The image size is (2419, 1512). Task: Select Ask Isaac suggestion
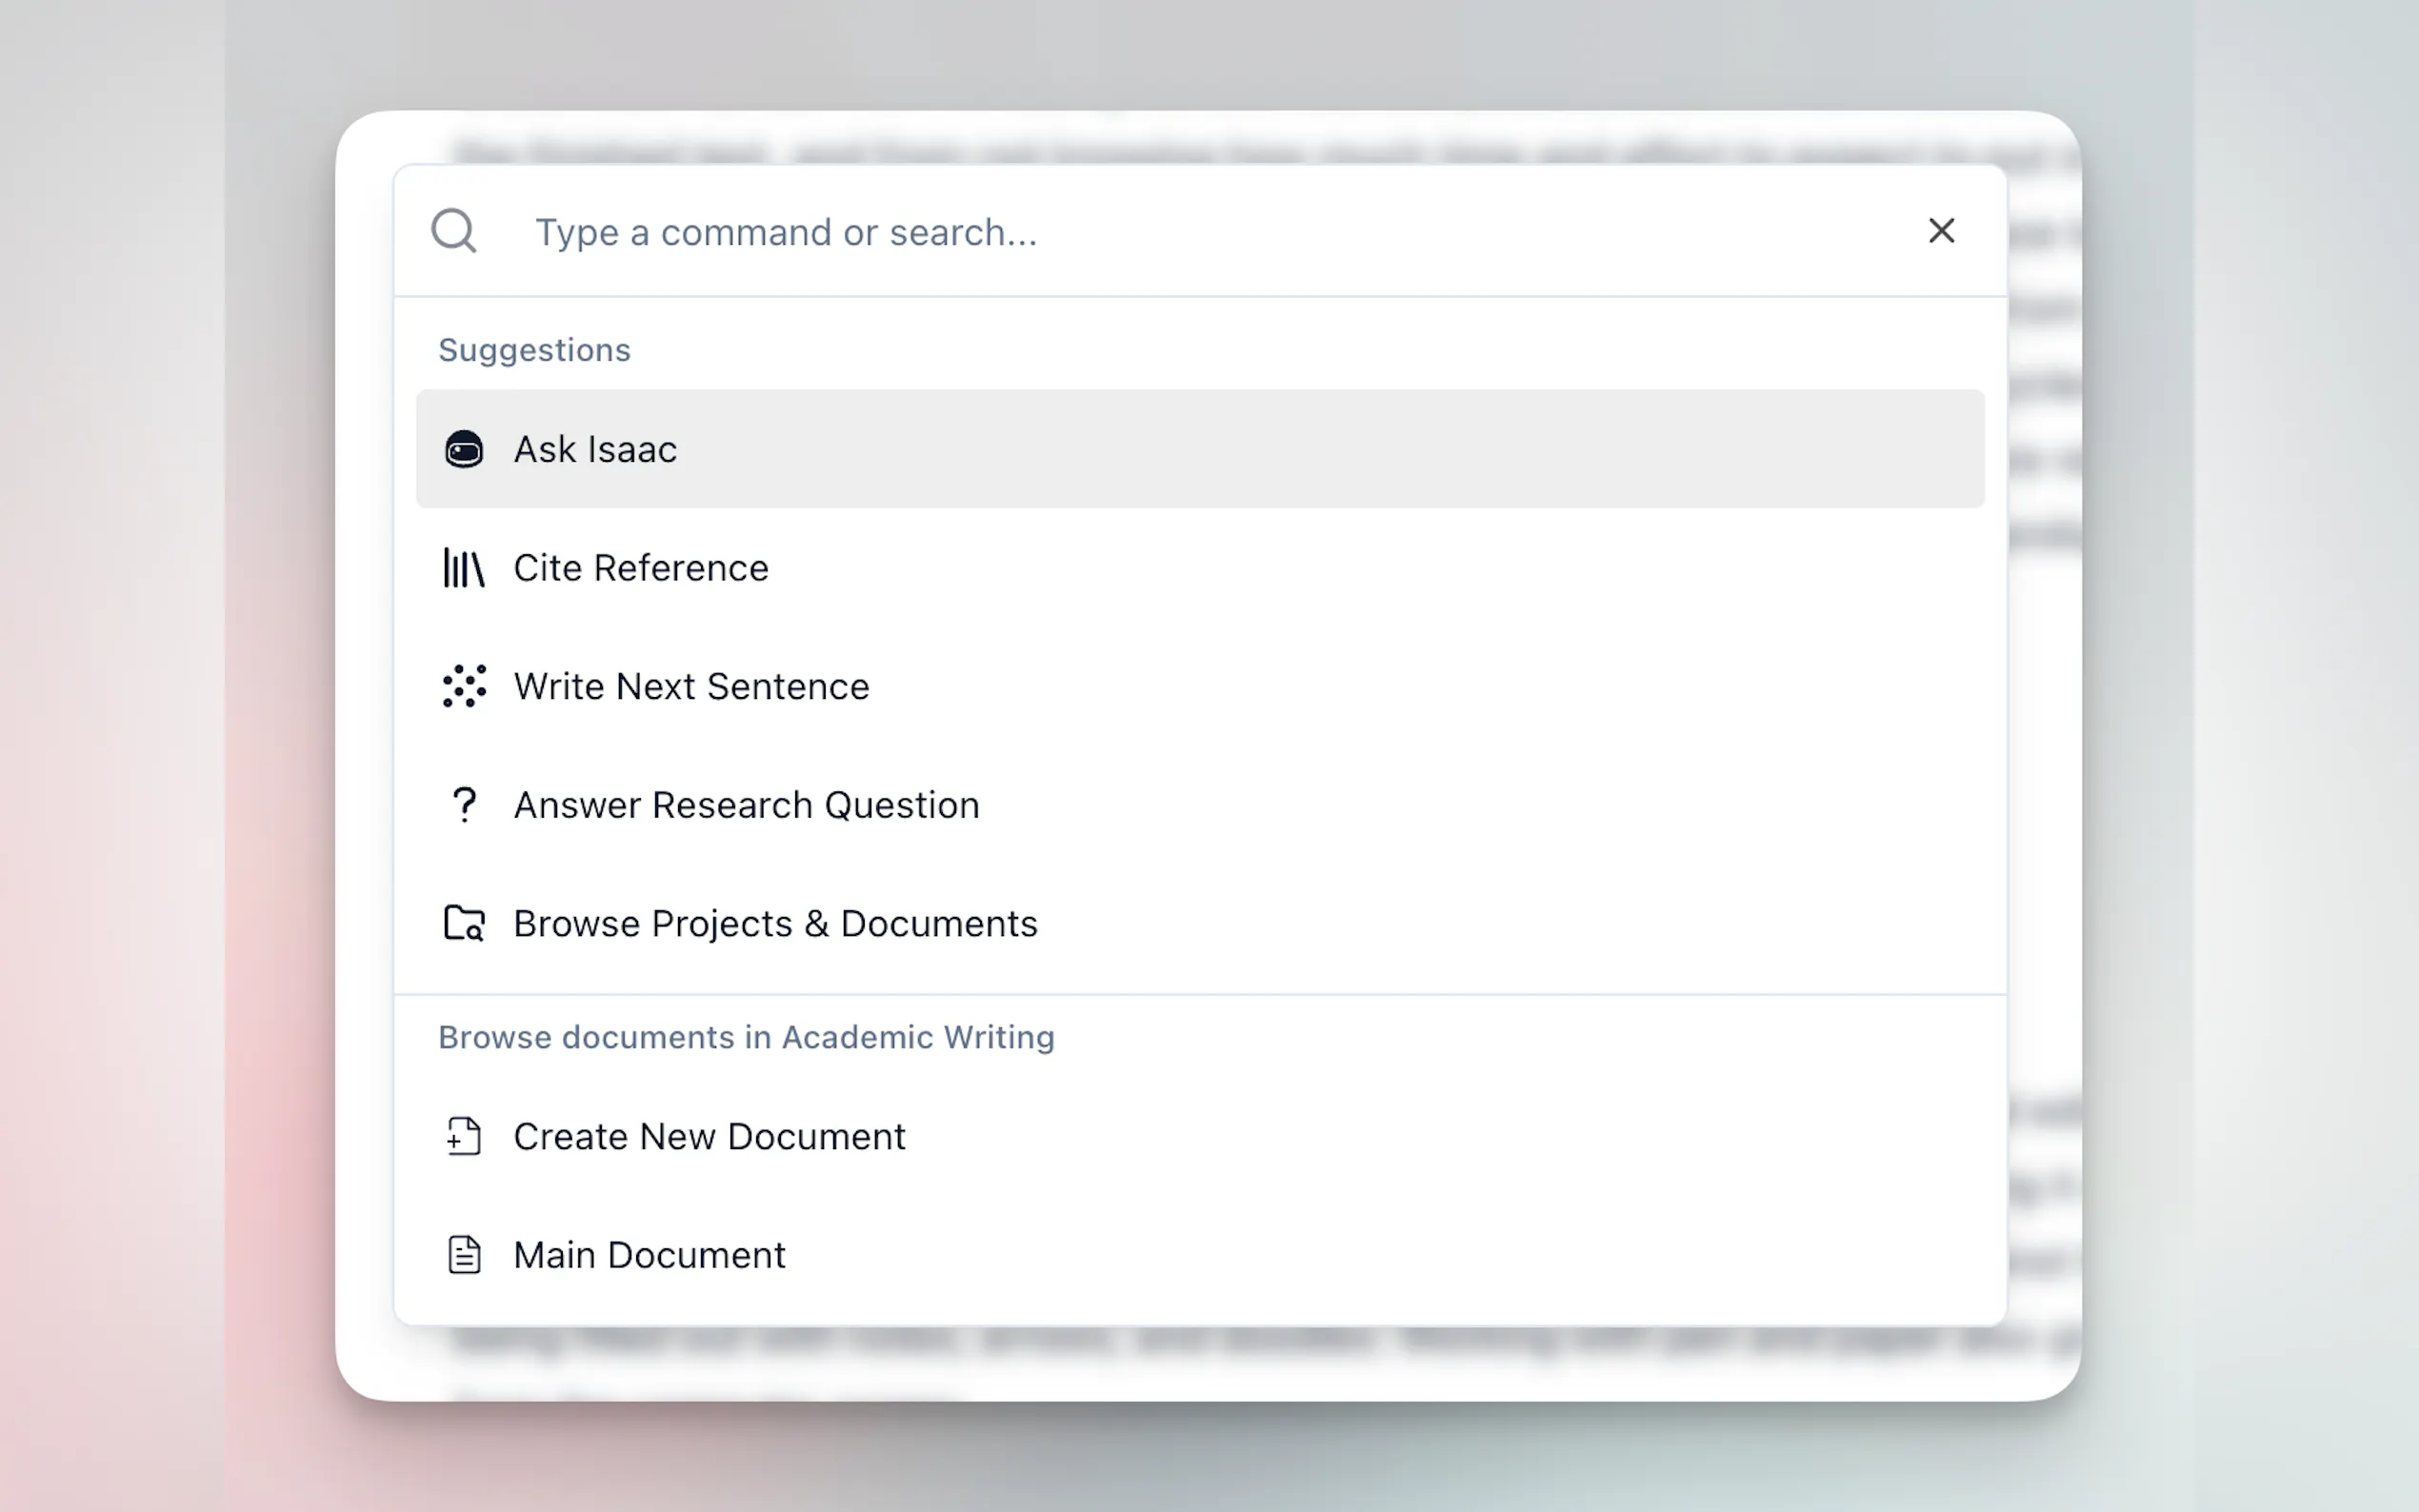(596, 450)
